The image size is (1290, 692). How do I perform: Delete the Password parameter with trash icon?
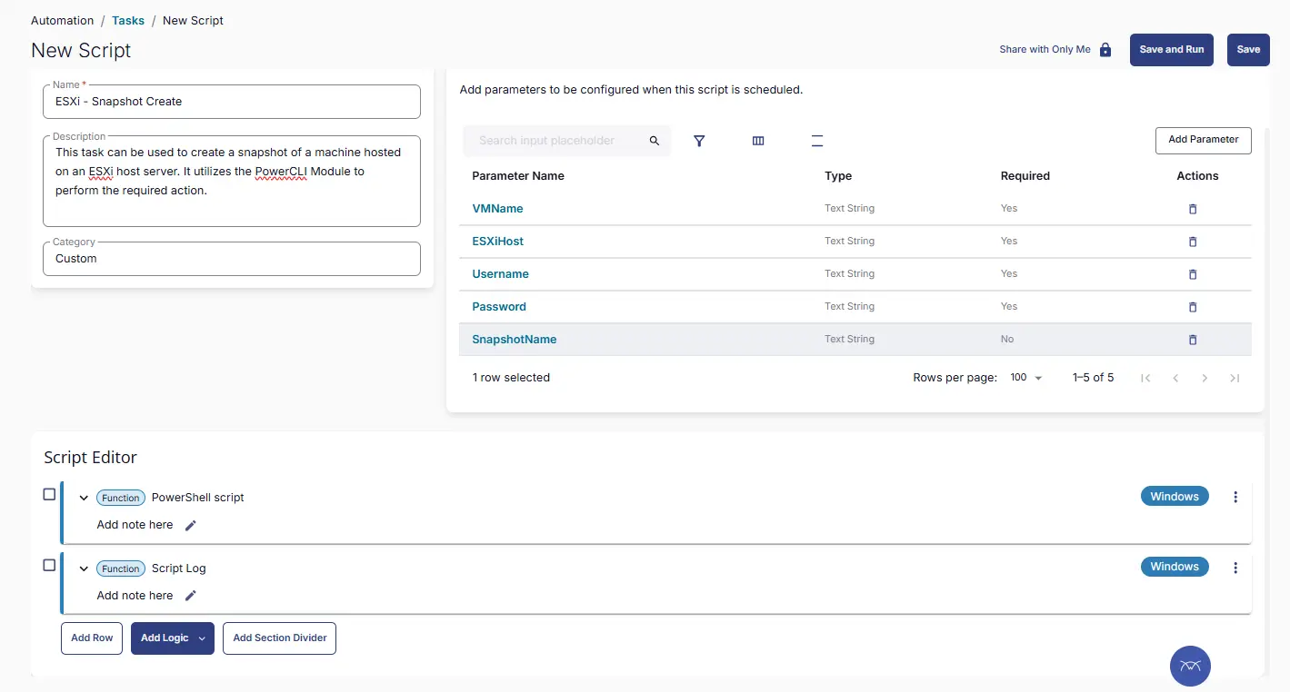(x=1193, y=307)
